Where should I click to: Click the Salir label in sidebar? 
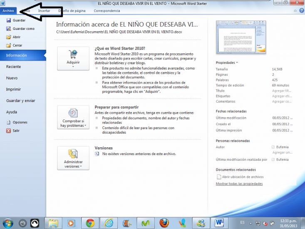click(x=16, y=131)
